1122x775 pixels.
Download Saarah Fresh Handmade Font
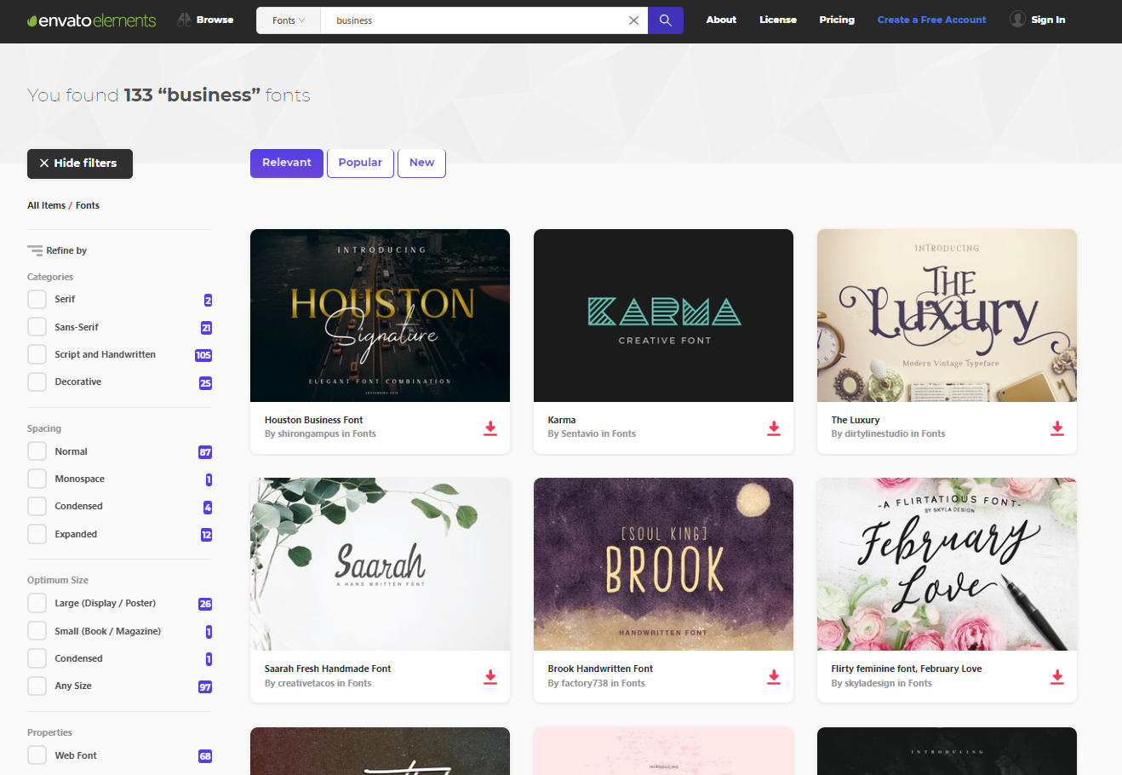490,677
